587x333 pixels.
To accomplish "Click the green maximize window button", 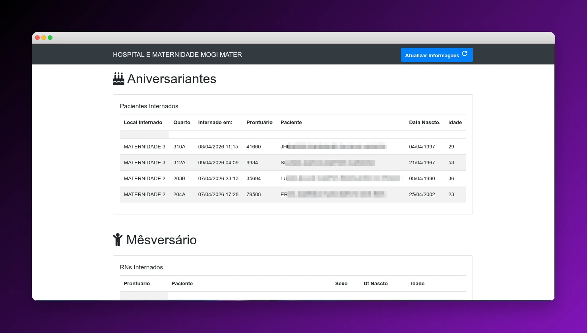I will 50,38.
